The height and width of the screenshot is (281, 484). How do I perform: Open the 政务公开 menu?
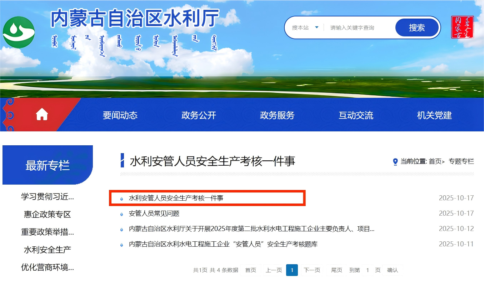tap(199, 115)
